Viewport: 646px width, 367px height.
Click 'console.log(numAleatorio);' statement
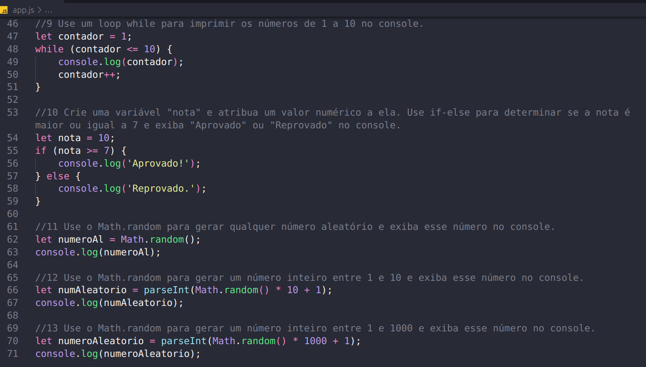tap(109, 303)
